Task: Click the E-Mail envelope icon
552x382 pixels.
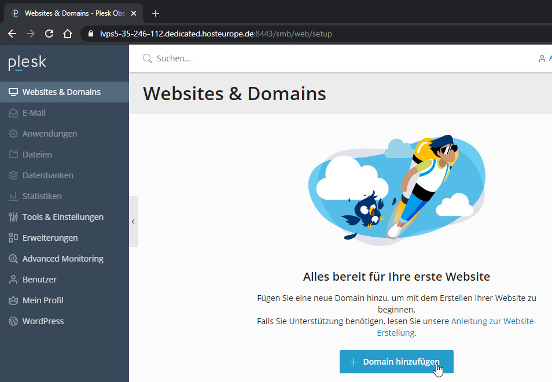Action: click(13, 113)
